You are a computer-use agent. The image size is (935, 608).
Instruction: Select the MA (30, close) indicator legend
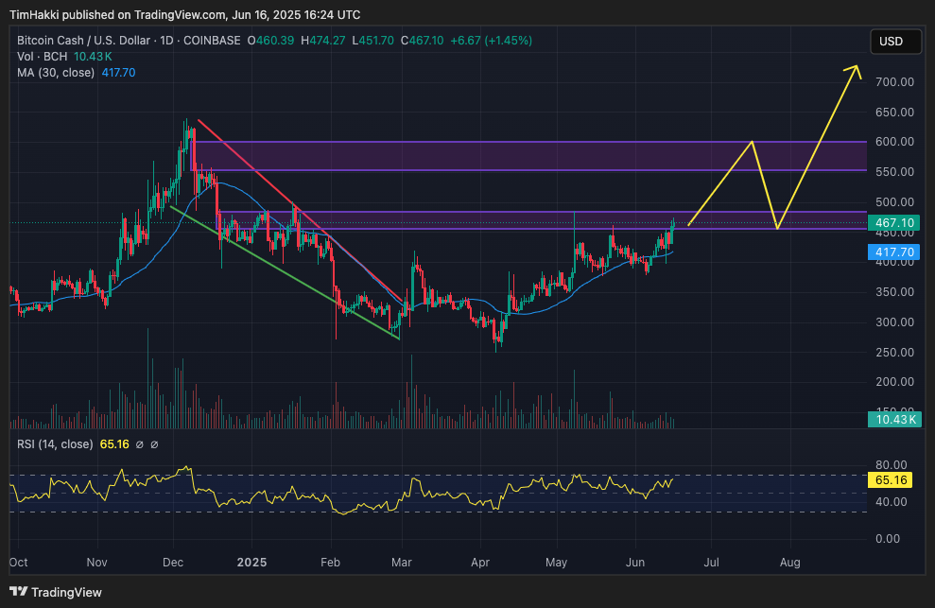coord(55,72)
